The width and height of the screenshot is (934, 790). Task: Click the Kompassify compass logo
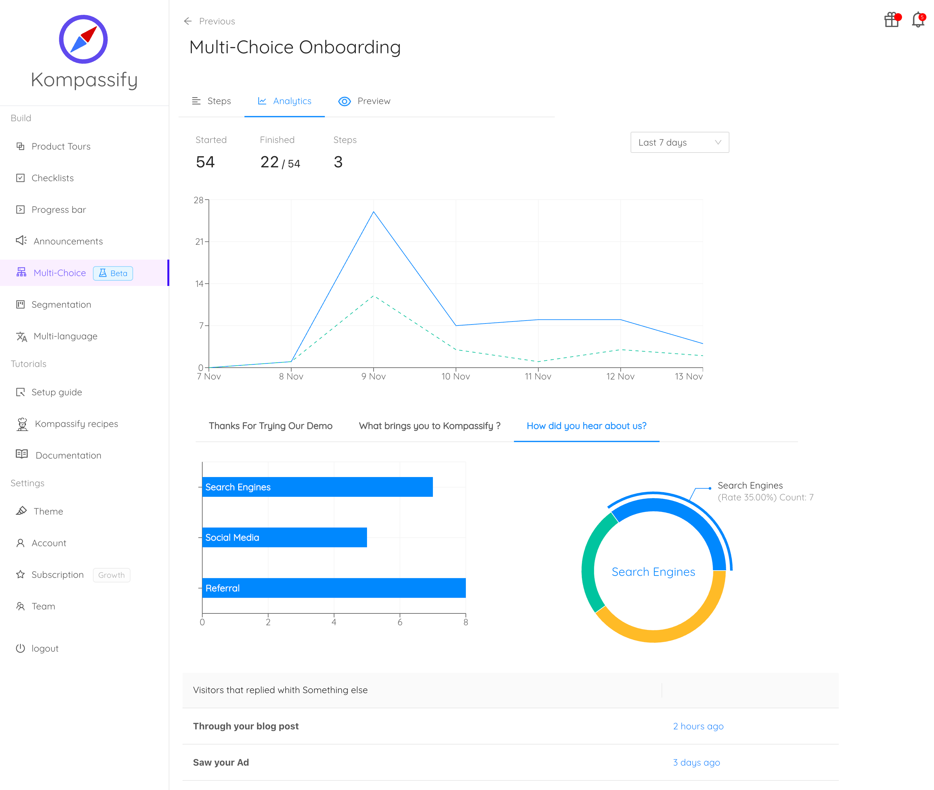pos(83,40)
